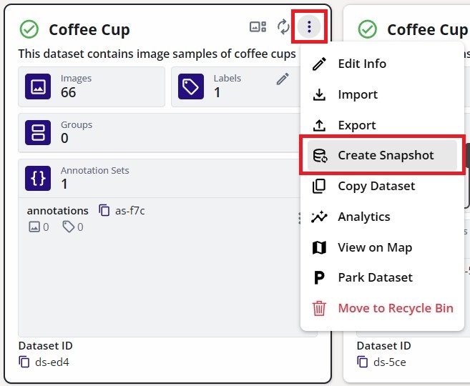Screen dimensions: 470x386
Task: Select Edit Info from the menu
Action: (382, 64)
